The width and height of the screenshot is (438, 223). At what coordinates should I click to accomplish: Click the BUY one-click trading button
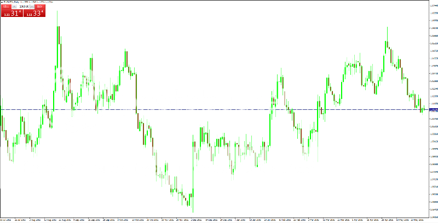click(x=40, y=7)
